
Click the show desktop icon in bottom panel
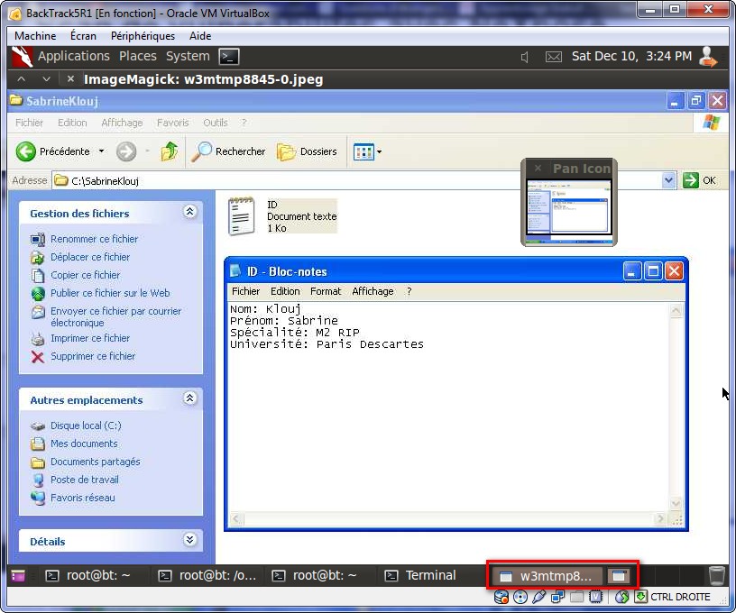(18, 575)
